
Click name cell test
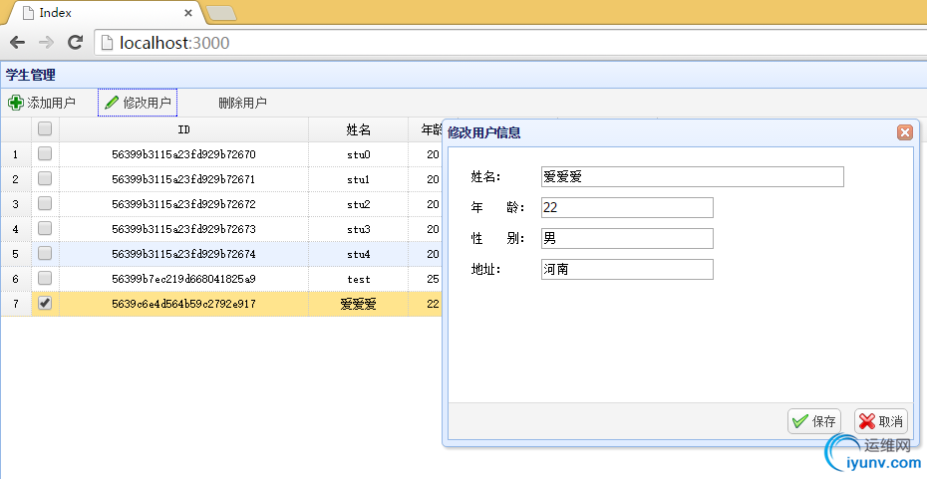[x=358, y=279]
